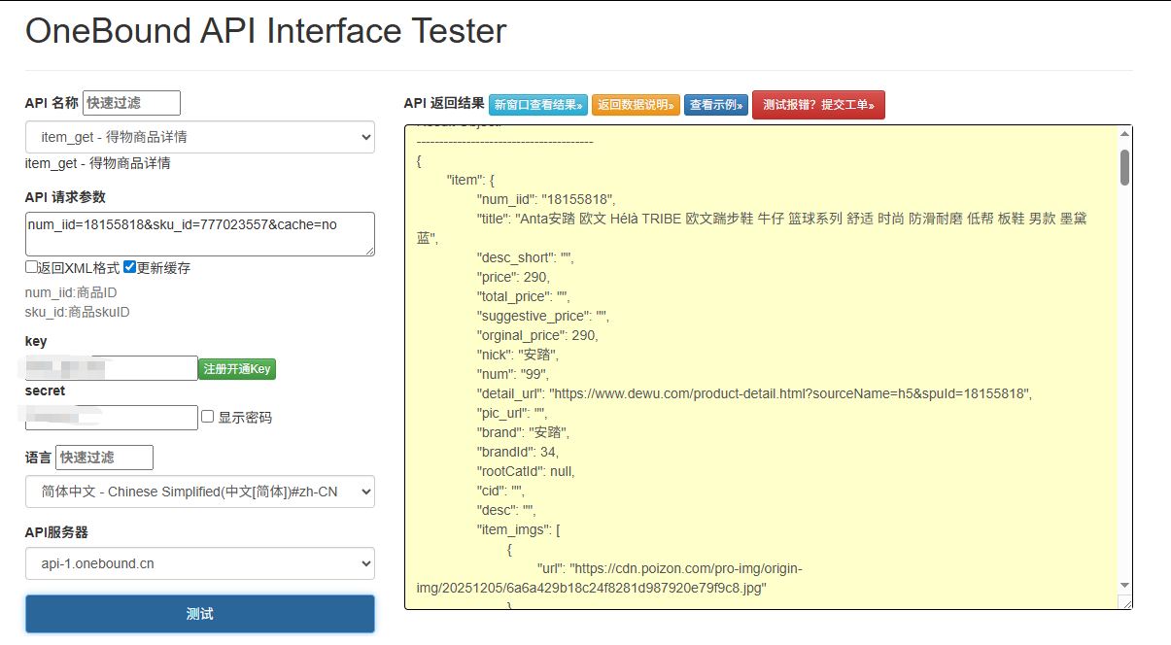Open the api-1.onebound.cn server dropdown

coord(199,563)
